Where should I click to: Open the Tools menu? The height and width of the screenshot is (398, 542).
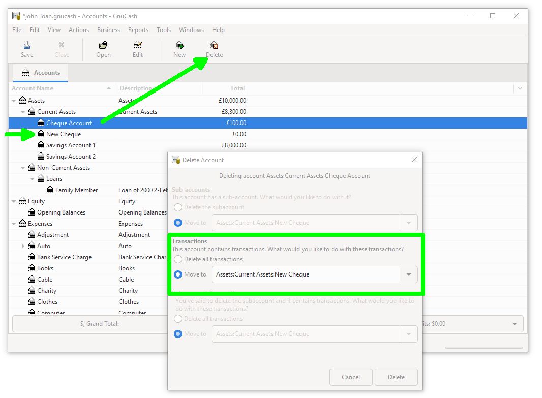pyautogui.click(x=164, y=29)
